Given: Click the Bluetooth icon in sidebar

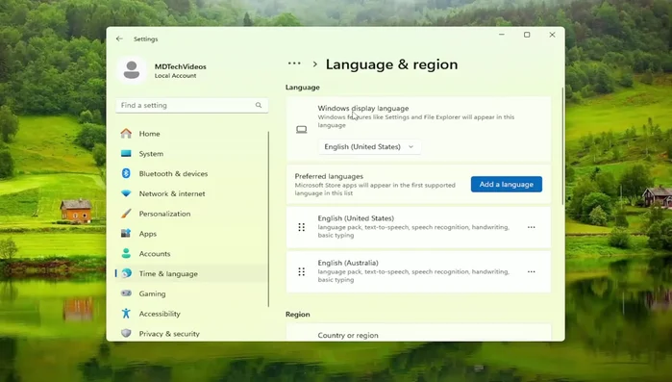Looking at the screenshot, I should coord(126,173).
